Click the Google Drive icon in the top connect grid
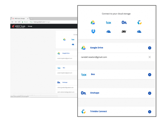The image size is (162, 122). (x=93, y=23)
